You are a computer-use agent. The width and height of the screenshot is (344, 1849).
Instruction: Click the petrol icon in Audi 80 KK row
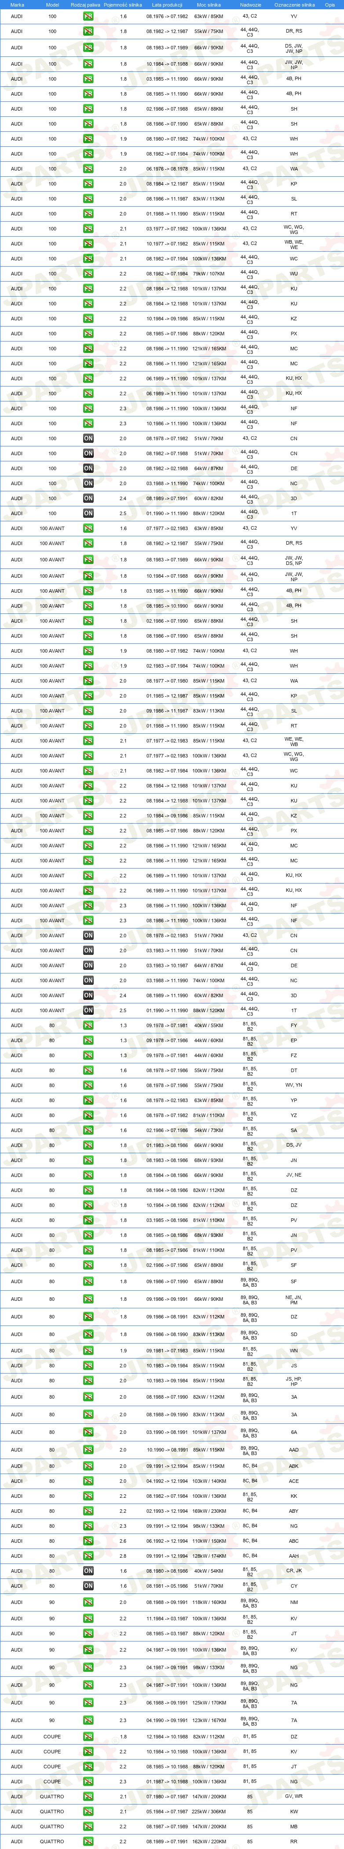coord(88,1496)
